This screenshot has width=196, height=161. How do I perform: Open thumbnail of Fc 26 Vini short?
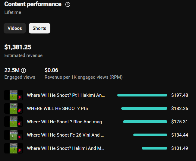(14, 135)
